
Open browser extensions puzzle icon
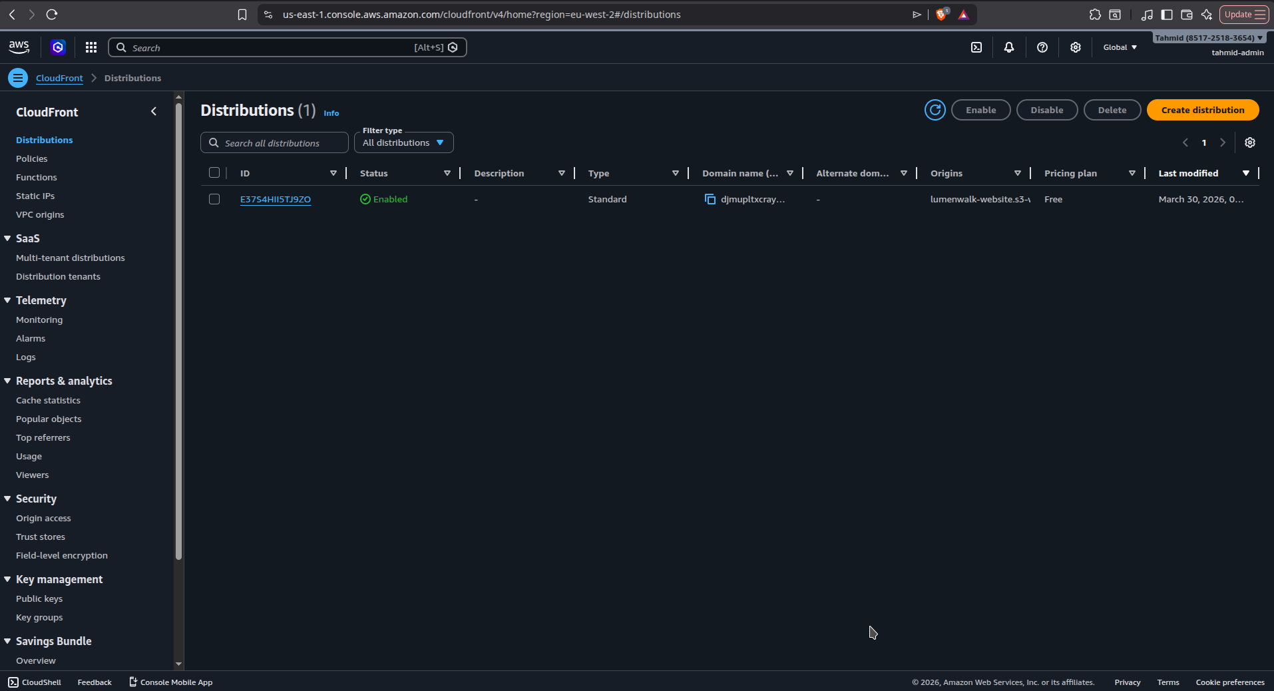pyautogui.click(x=1095, y=15)
